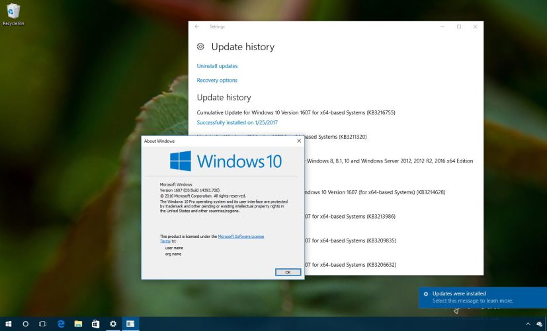Select the KB3209835 update entry

(351, 240)
